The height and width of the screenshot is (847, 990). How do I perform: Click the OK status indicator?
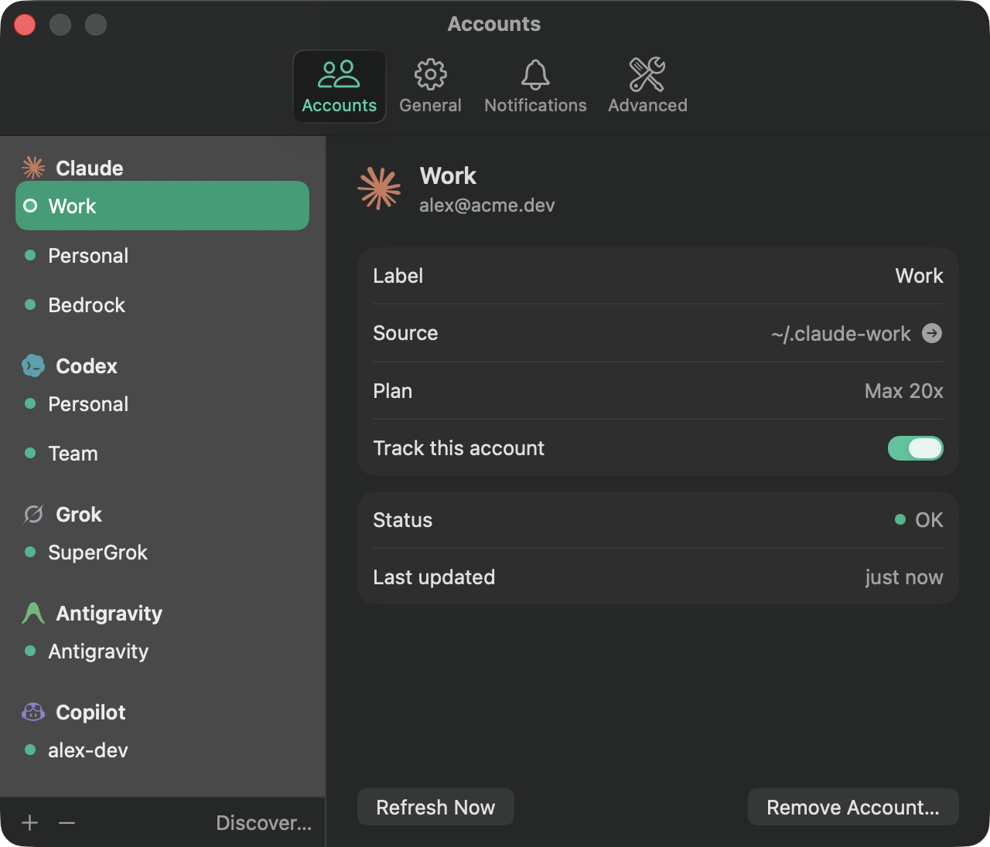919,520
